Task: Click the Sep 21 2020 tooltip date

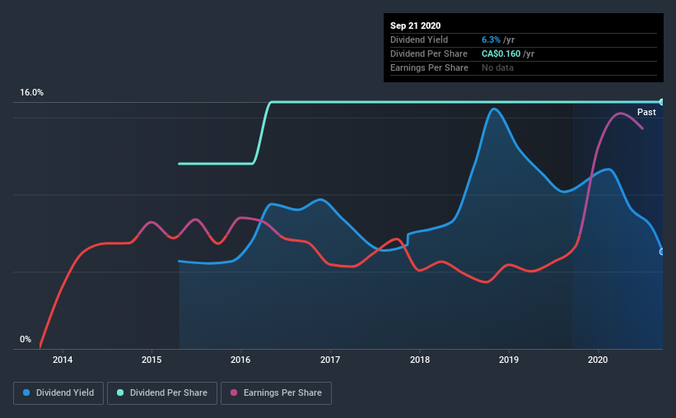Action: [x=415, y=26]
